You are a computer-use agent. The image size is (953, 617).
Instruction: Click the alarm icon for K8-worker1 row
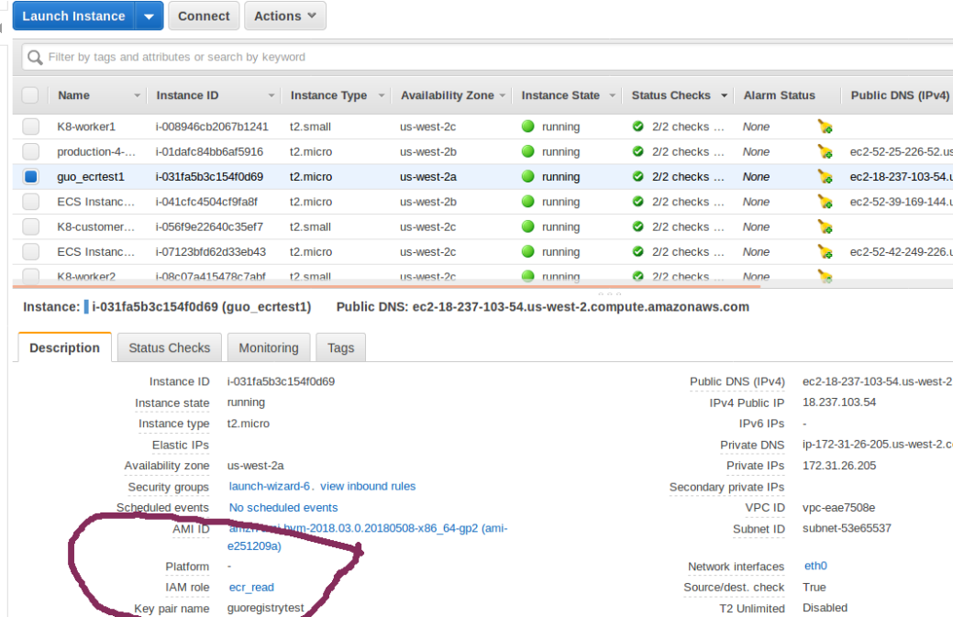(x=825, y=127)
